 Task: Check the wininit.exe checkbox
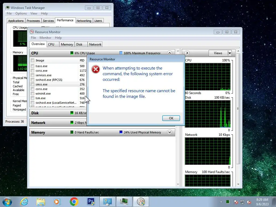tap(32, 94)
